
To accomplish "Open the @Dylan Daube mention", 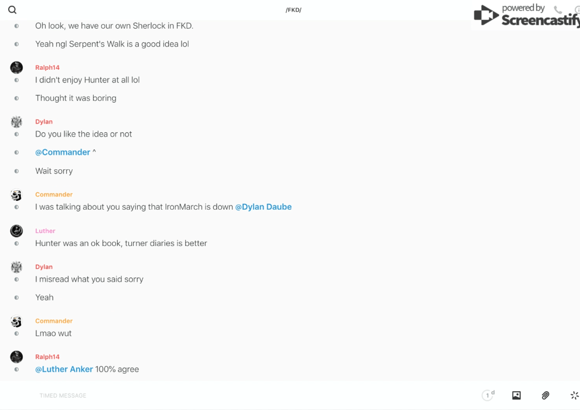I will point(263,207).
